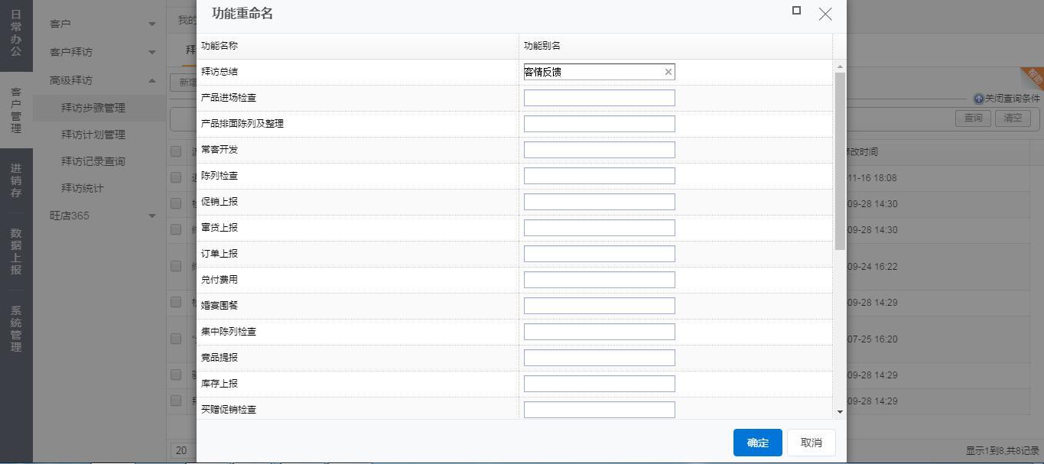This screenshot has height=464, width=1044.
Task: Open 拜访计划管理 in the sidebar
Action: 93,135
